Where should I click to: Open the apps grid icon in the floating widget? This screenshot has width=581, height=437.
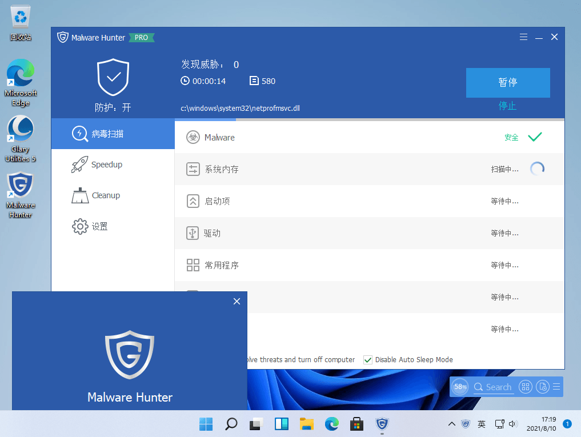pos(526,387)
